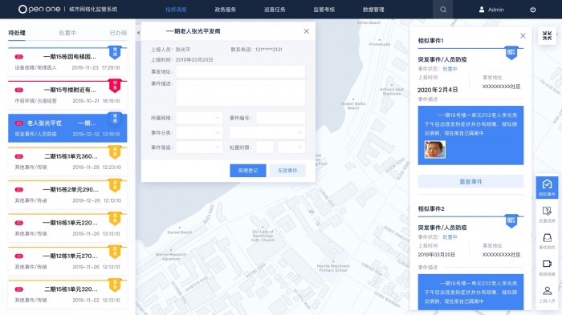Click the 2020年2月4日 report date
Screen dimensions: 562x315
[x=438, y=90]
